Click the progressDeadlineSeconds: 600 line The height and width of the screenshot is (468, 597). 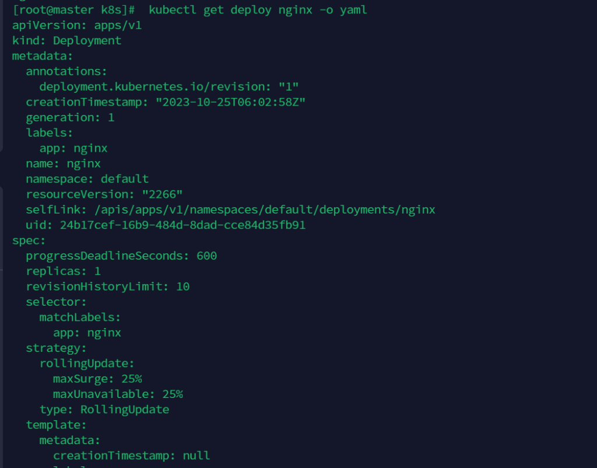pos(121,256)
